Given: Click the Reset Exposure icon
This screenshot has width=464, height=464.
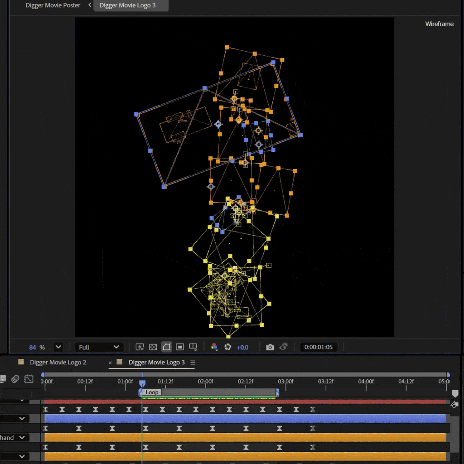Looking at the screenshot, I should pyautogui.click(x=227, y=347).
